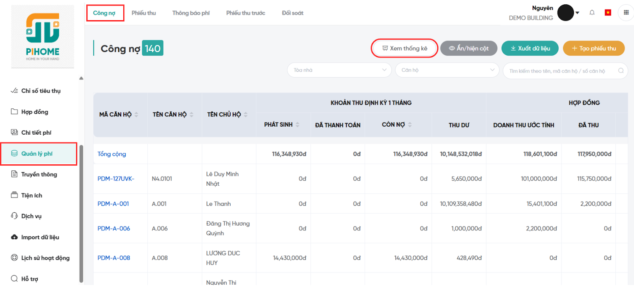Switch to the Đối soát tab
This screenshot has height=295, width=634.
[x=292, y=13]
